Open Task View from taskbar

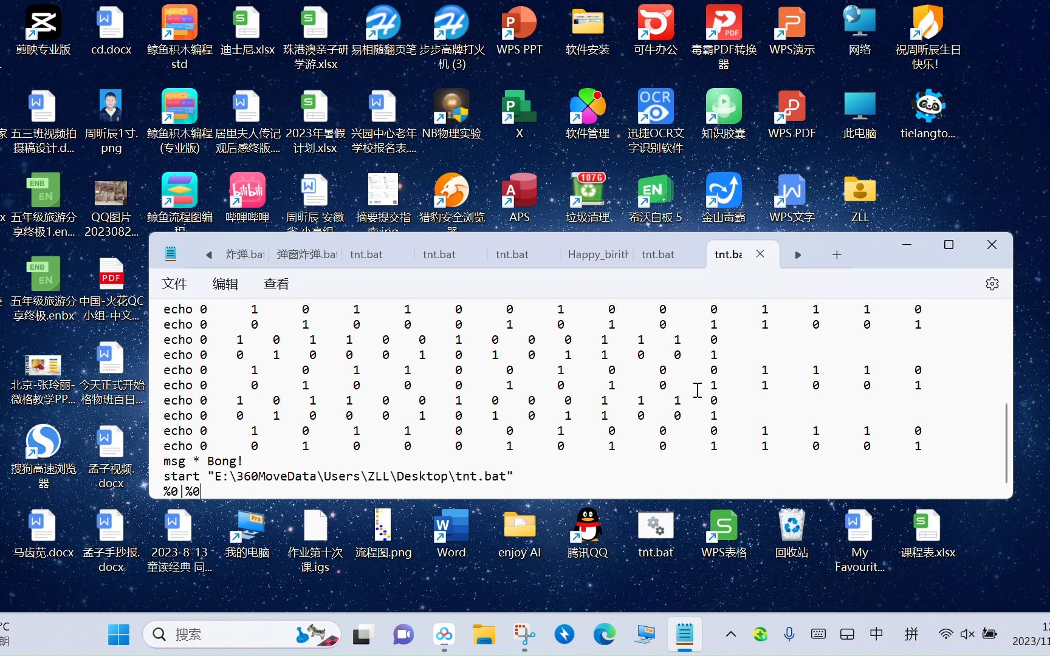362,635
